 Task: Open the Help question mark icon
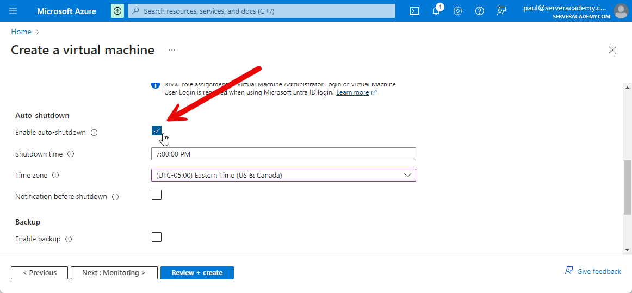coord(480,11)
